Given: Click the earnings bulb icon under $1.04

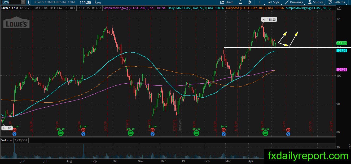Looking at the screenshot, I should 152,134.
